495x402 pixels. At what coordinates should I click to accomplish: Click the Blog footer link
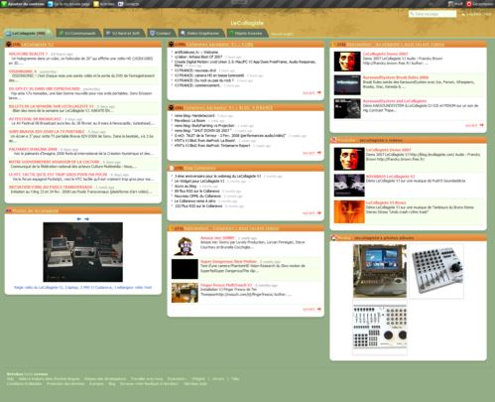pyautogui.click(x=112, y=383)
